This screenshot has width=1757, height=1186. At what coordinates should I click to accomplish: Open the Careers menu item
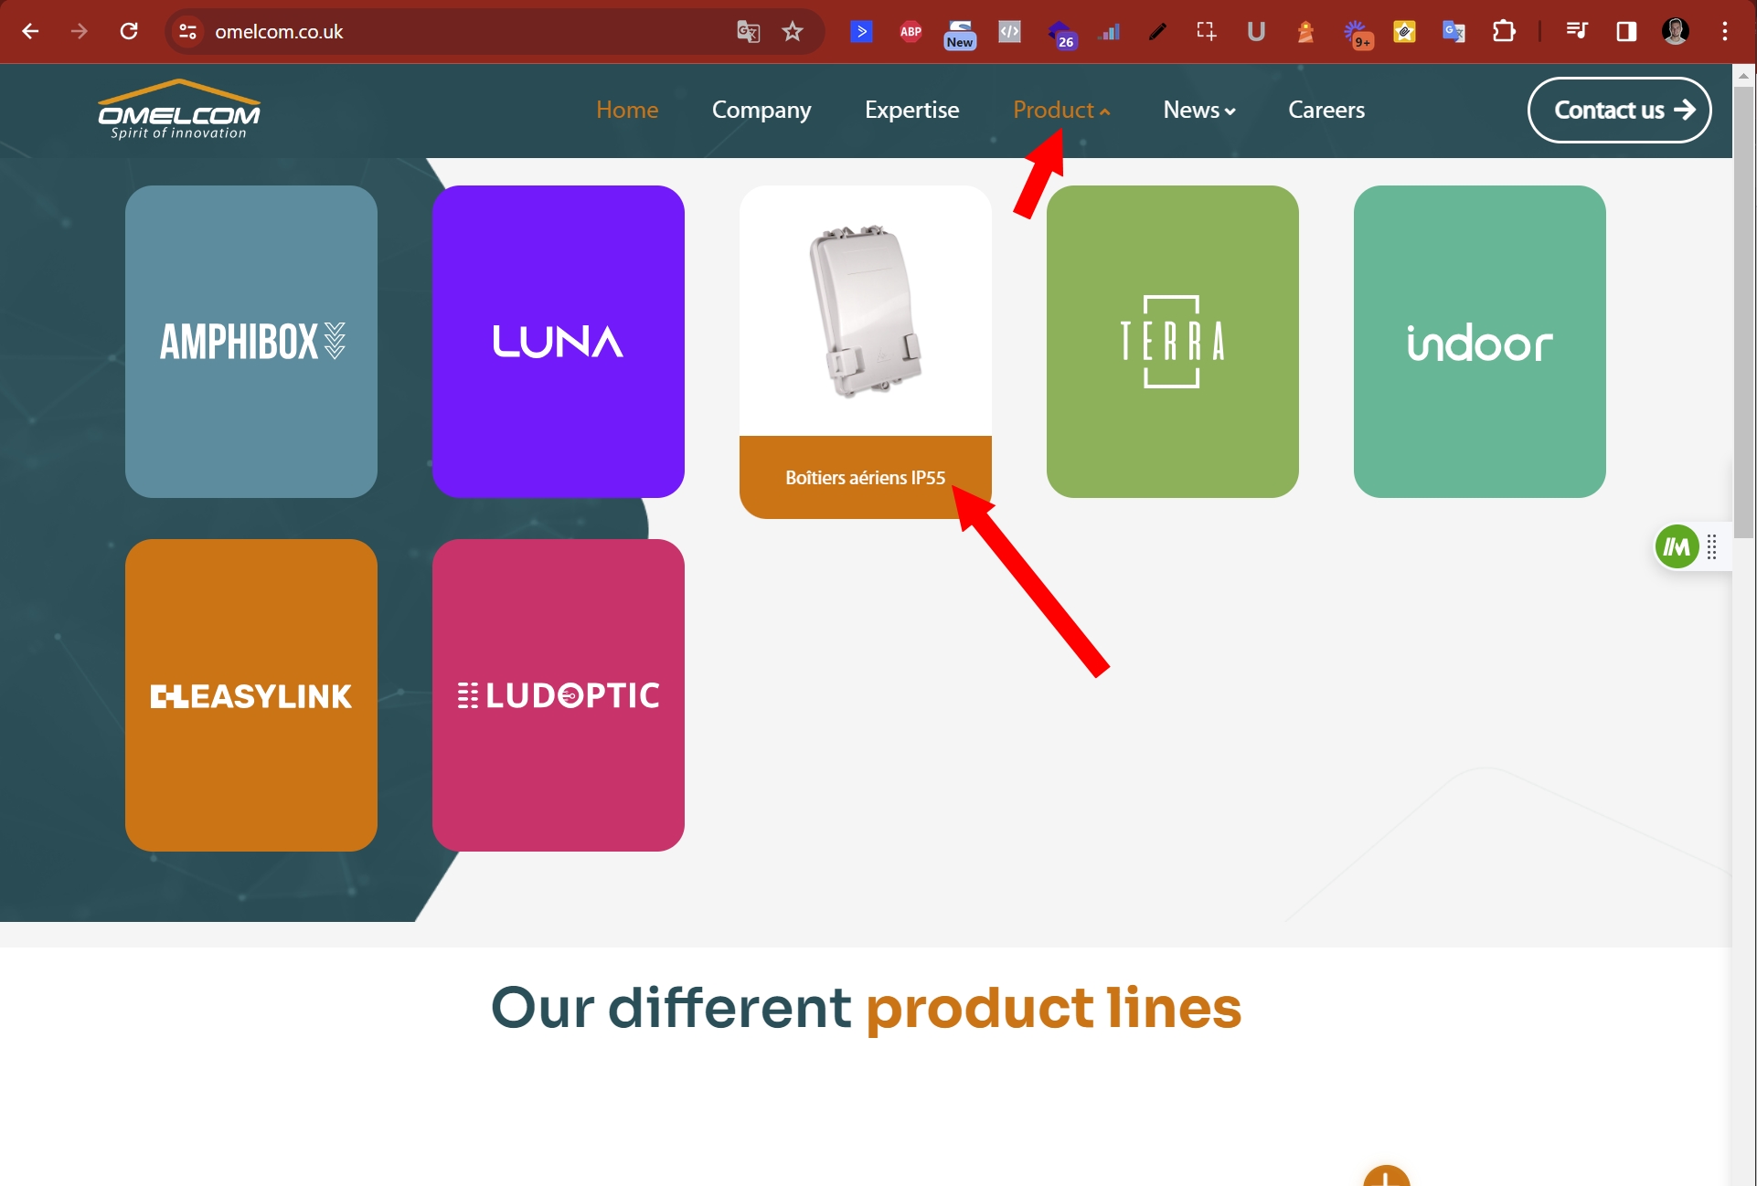(1326, 110)
